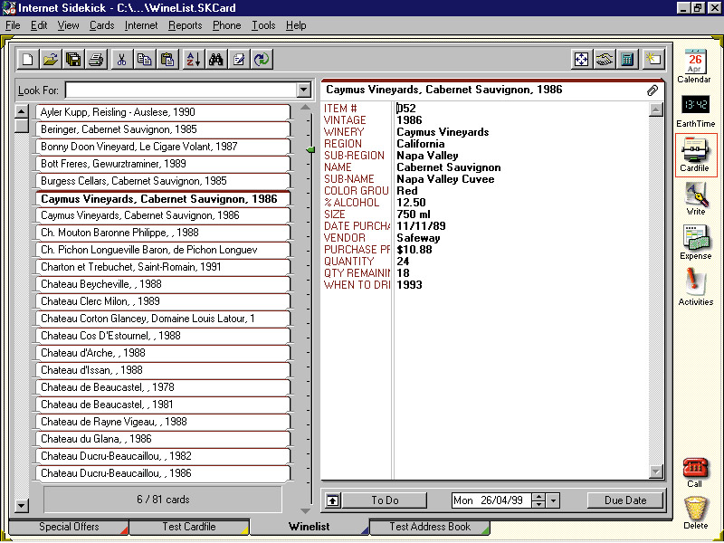Click the Due Date button

624,500
